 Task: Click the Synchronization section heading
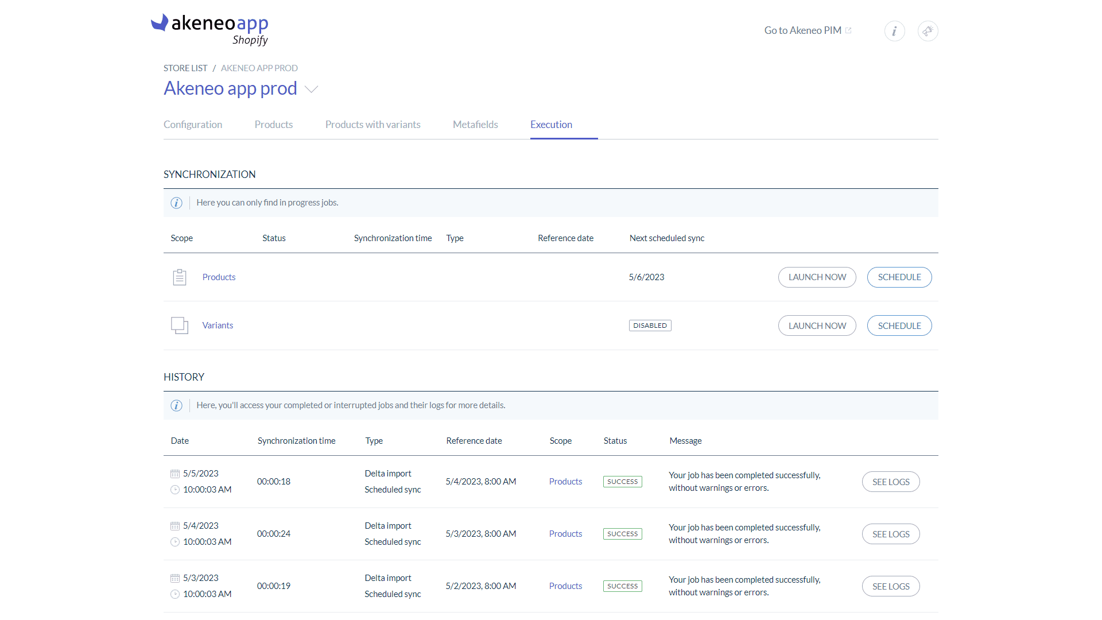(209, 175)
